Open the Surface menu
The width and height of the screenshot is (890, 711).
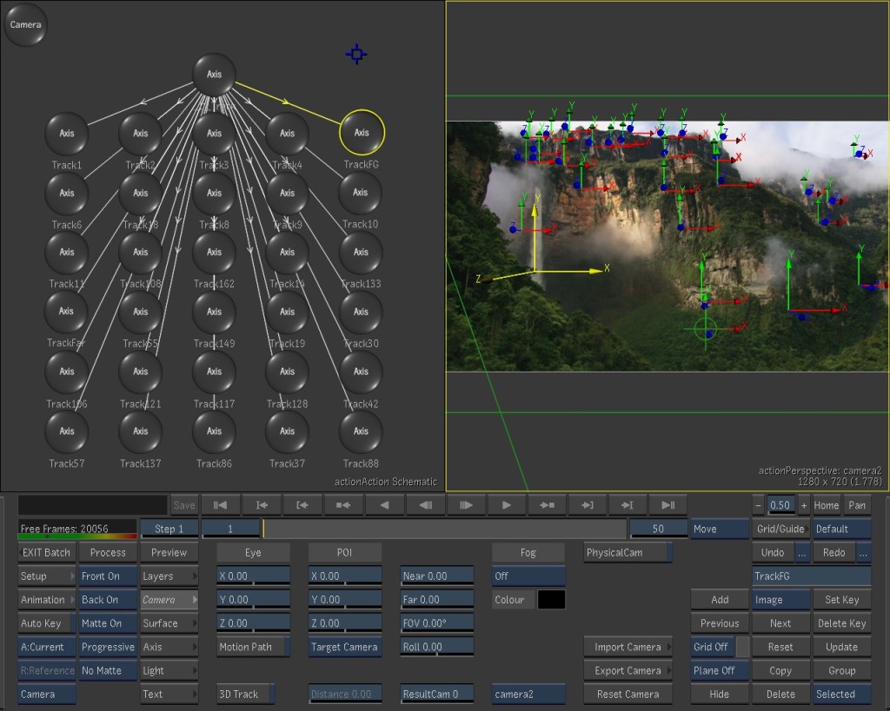pyautogui.click(x=169, y=623)
